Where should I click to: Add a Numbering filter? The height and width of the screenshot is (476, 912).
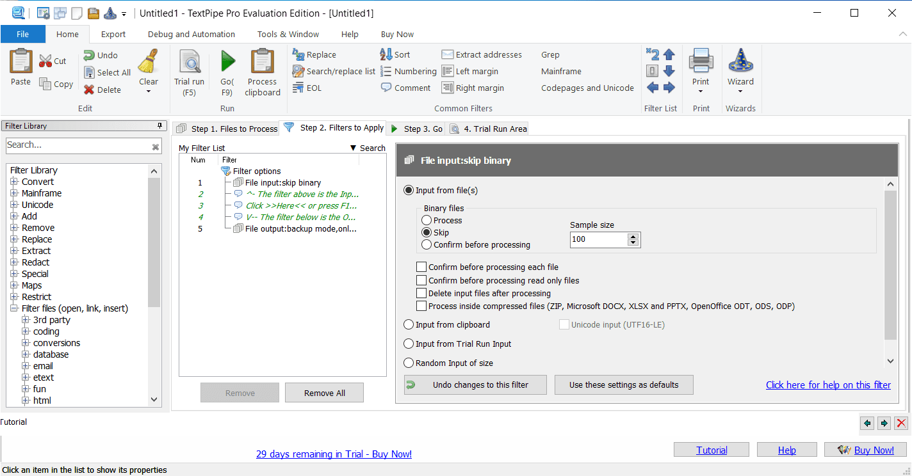(x=409, y=72)
